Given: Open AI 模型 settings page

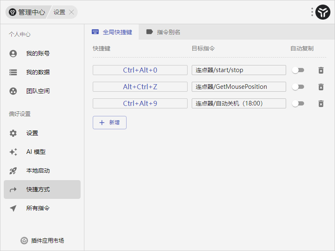Looking at the screenshot, I should [36, 152].
